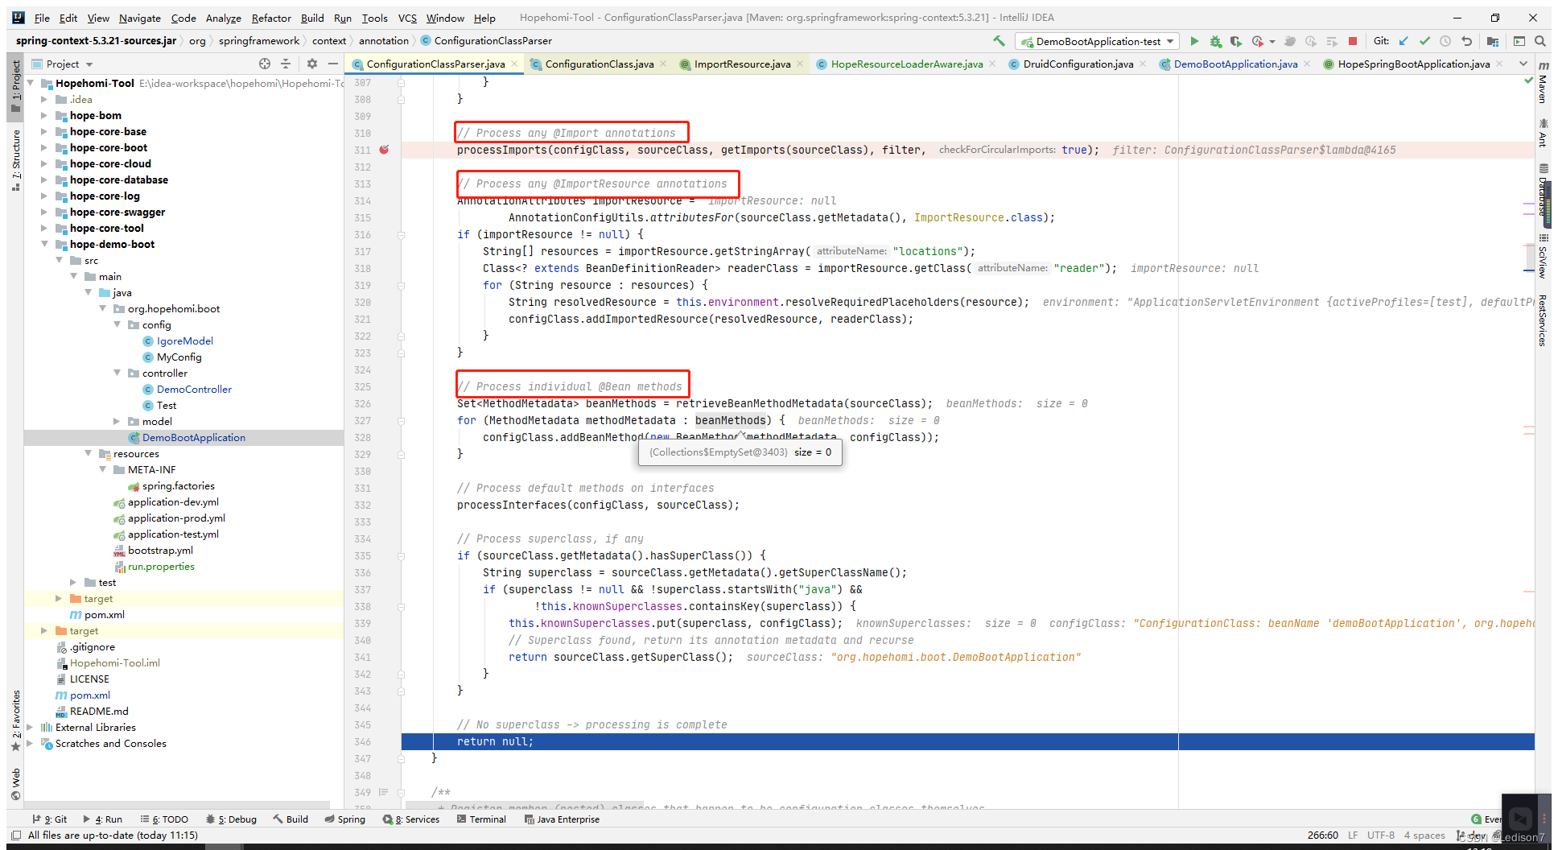This screenshot has height=850, width=1558.
Task: Expand the hope-core-boot module node
Action: tap(44, 148)
